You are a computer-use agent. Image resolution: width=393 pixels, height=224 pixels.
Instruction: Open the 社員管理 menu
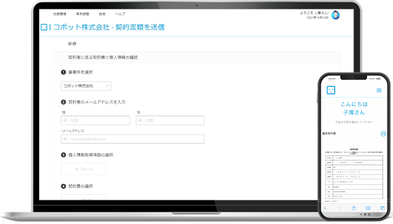click(x=59, y=14)
